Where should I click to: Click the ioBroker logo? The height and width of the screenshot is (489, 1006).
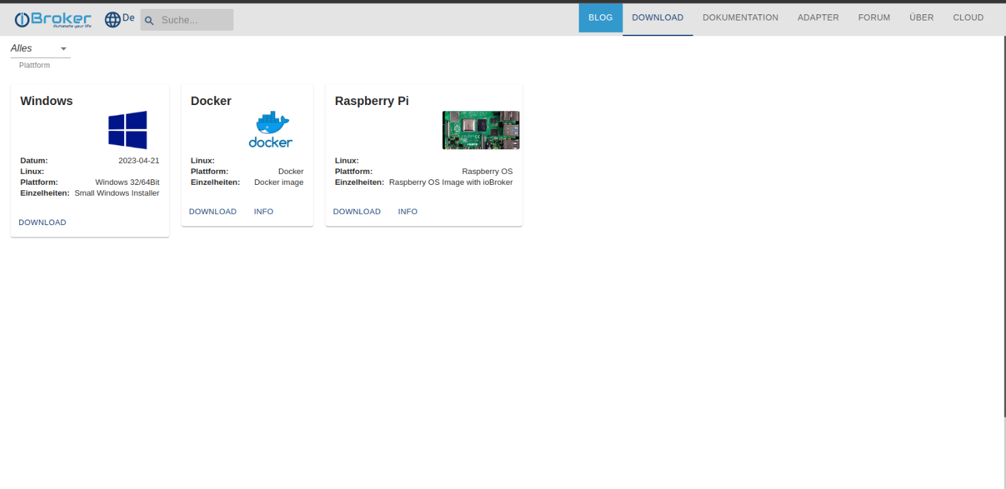pos(53,20)
